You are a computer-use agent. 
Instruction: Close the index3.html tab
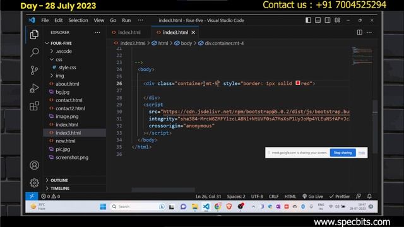click(193, 32)
